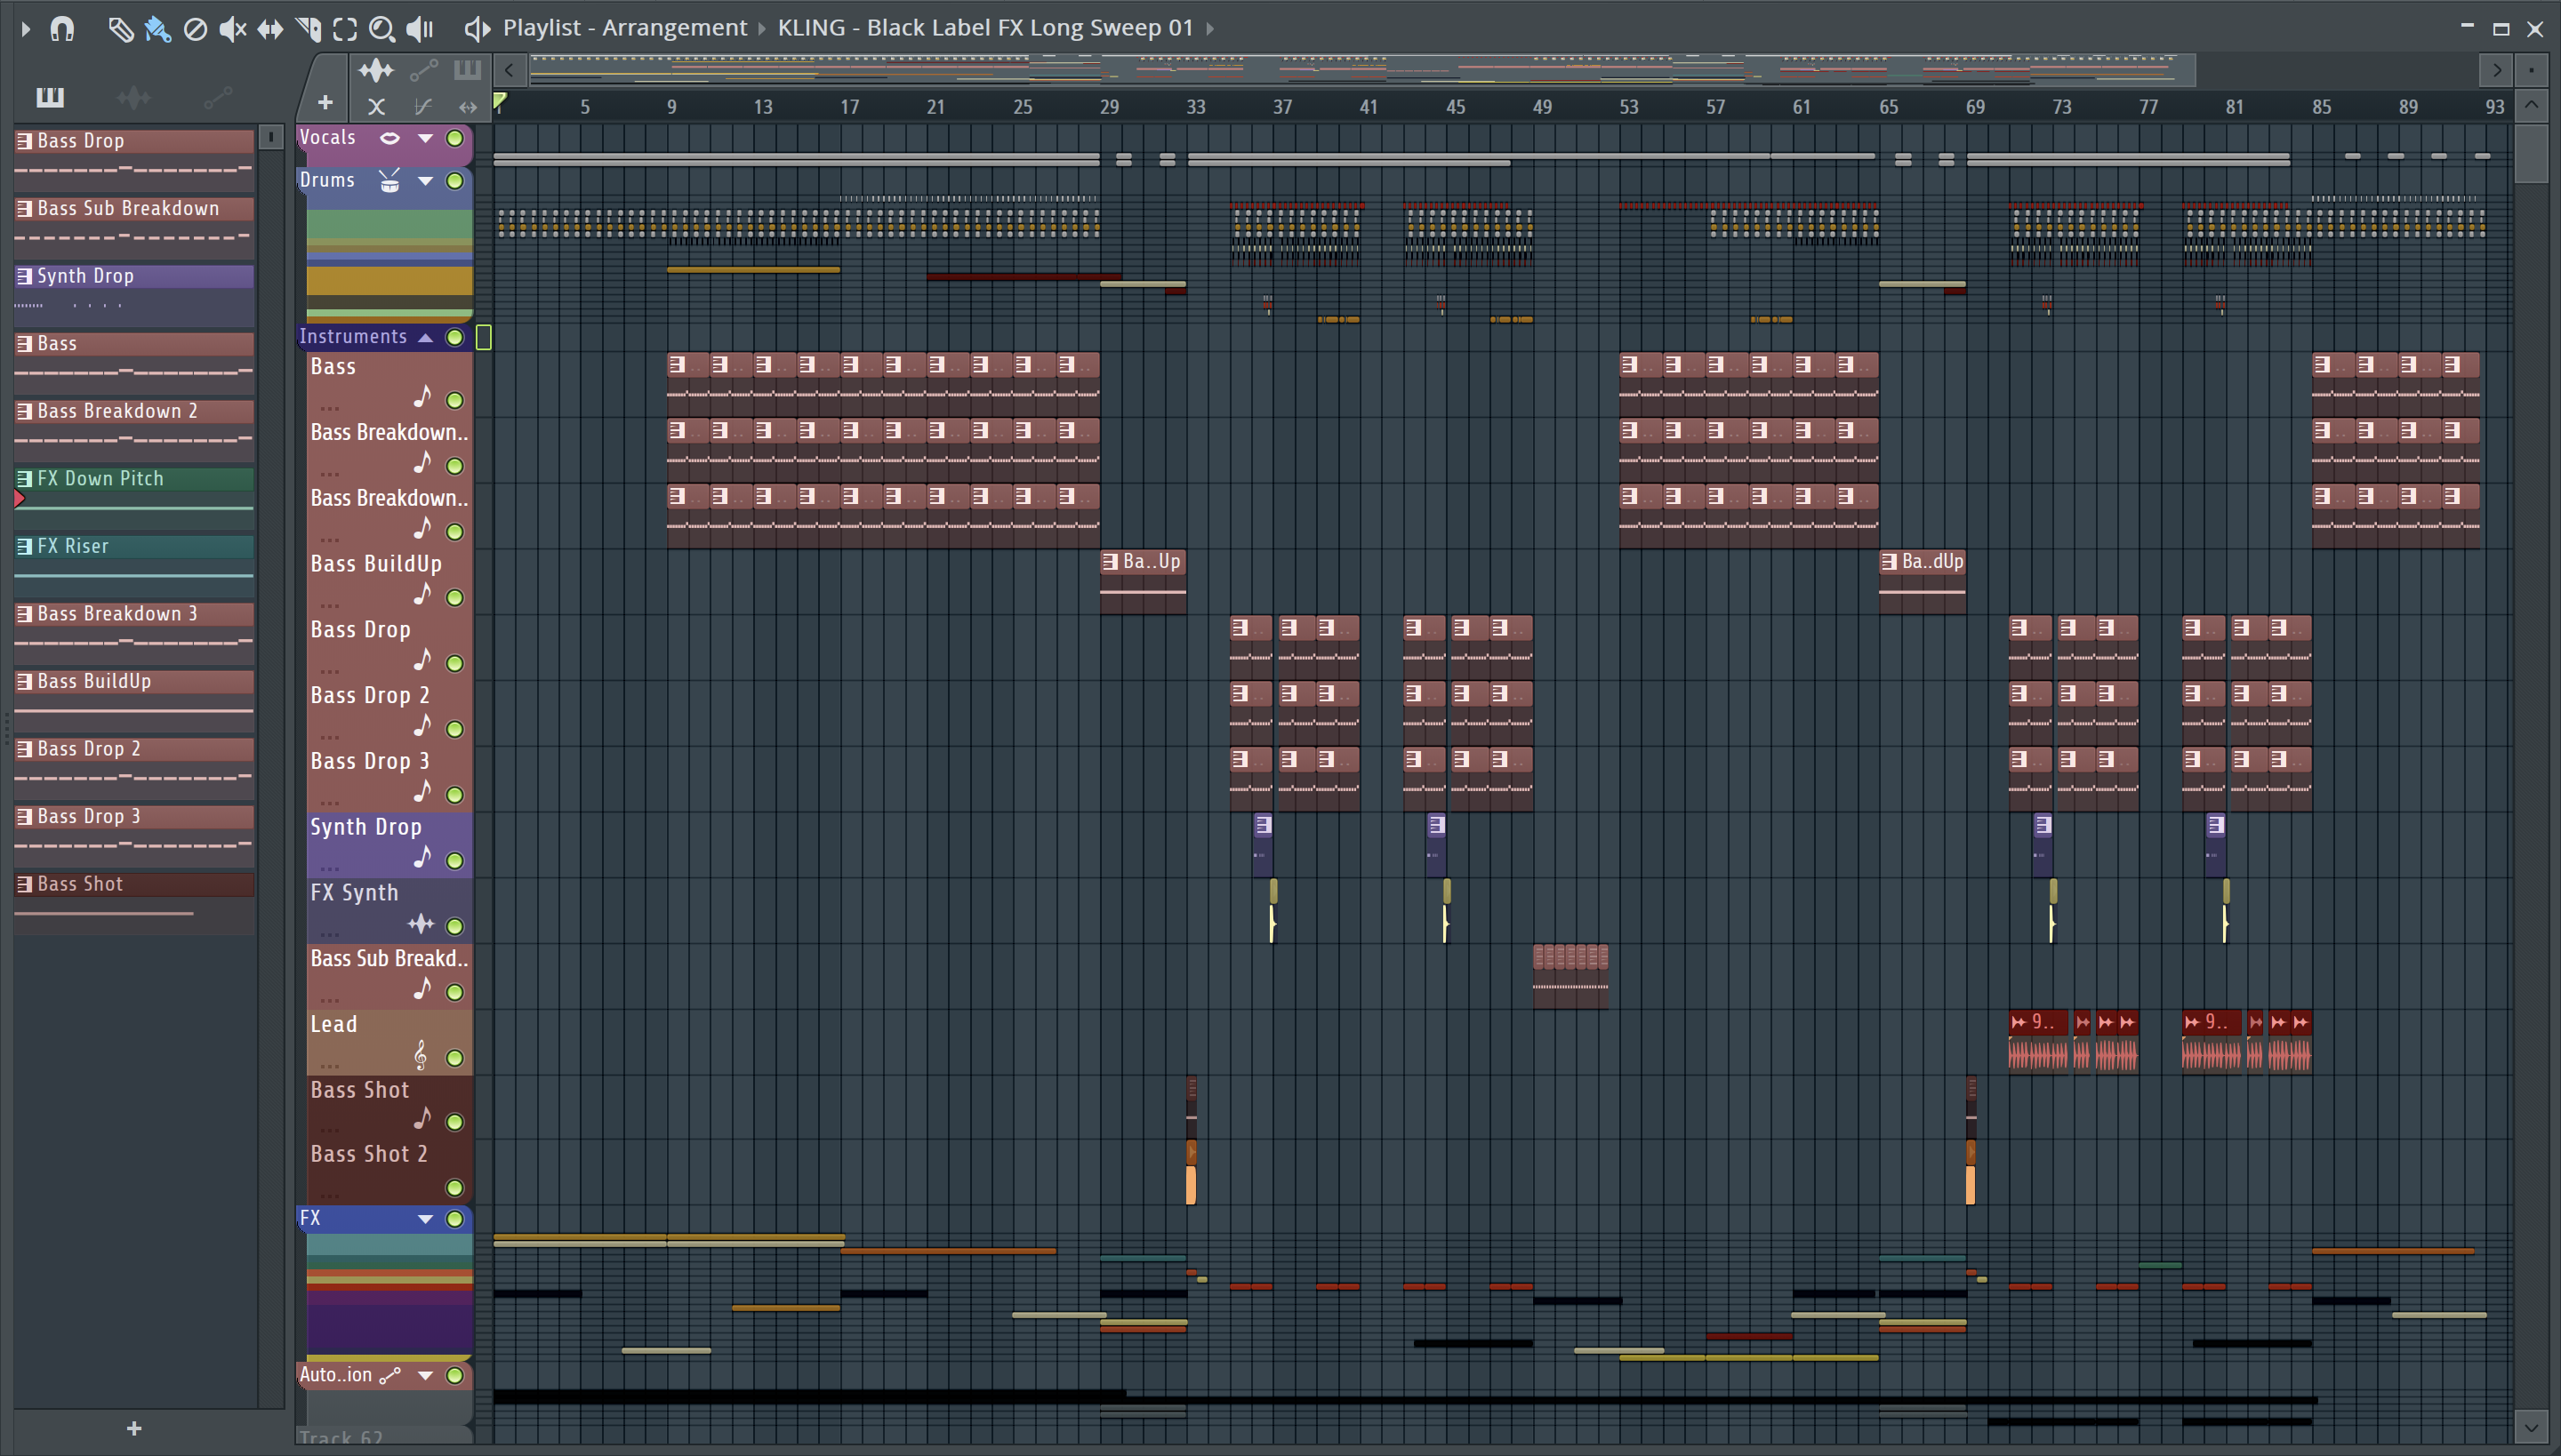Click bar 33 on the timeline ruler
The width and height of the screenshot is (2561, 1456).
(1195, 107)
